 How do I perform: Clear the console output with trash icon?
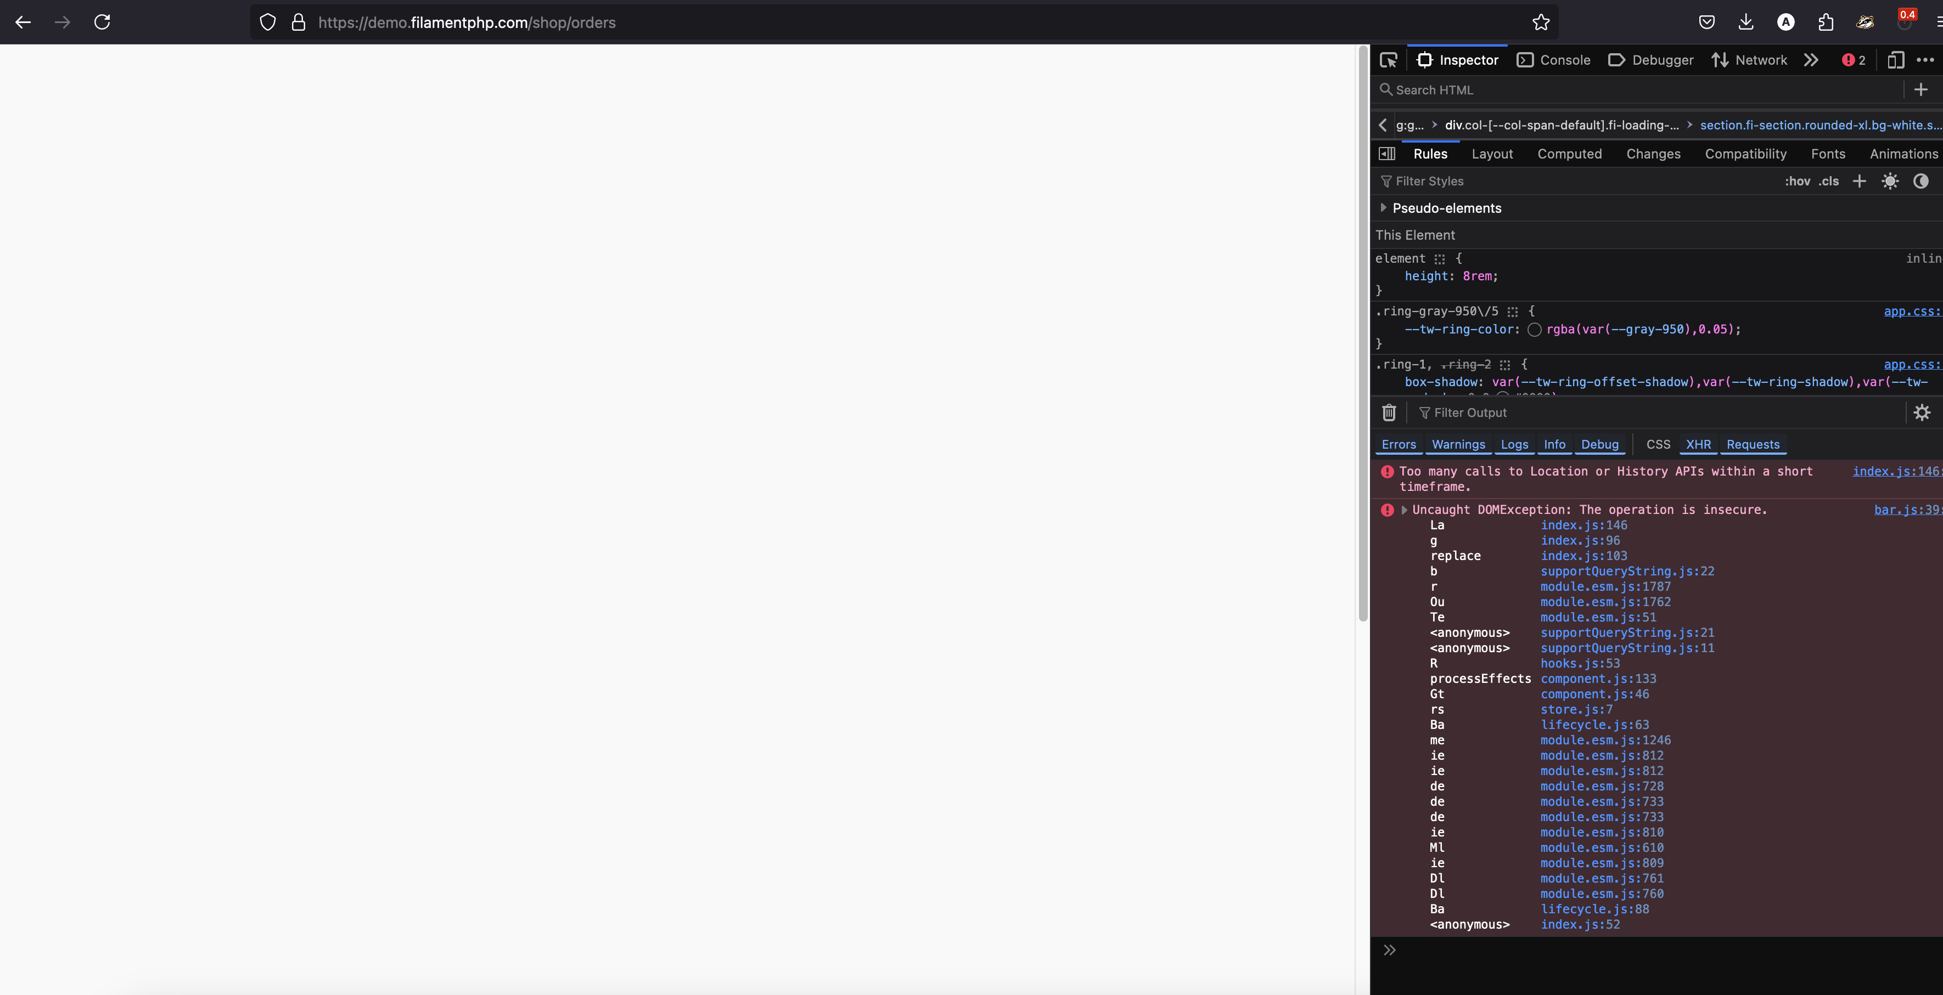tap(1389, 412)
